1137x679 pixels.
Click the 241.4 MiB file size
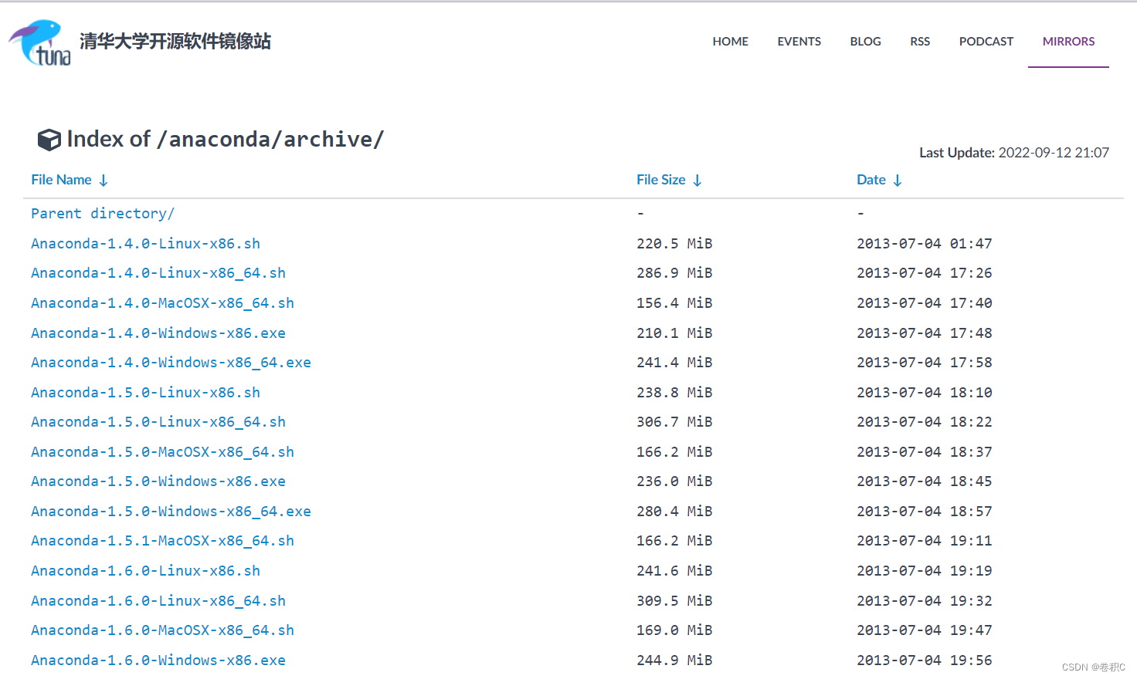click(674, 363)
